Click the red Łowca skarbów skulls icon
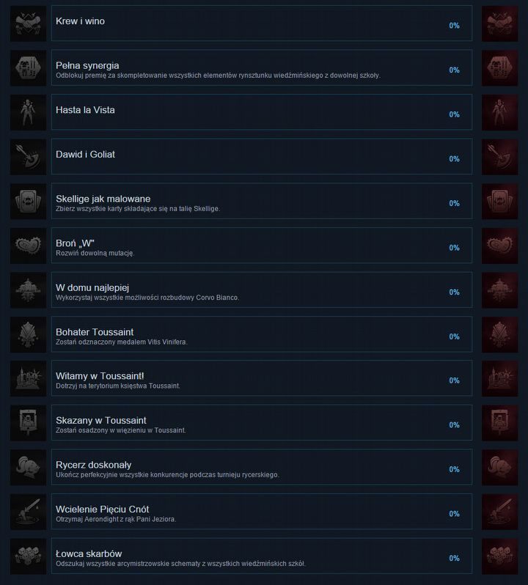This screenshot has width=528, height=585. tap(499, 556)
